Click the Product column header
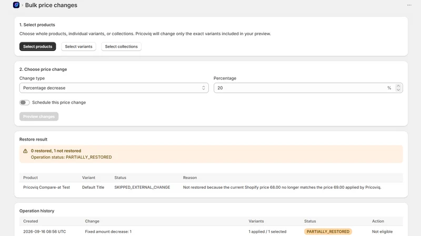This screenshot has width=421, height=236. [x=31, y=178]
